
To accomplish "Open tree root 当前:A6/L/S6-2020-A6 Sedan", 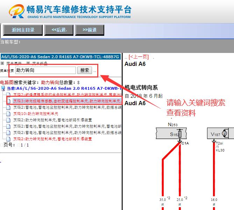I will click(64, 88).
